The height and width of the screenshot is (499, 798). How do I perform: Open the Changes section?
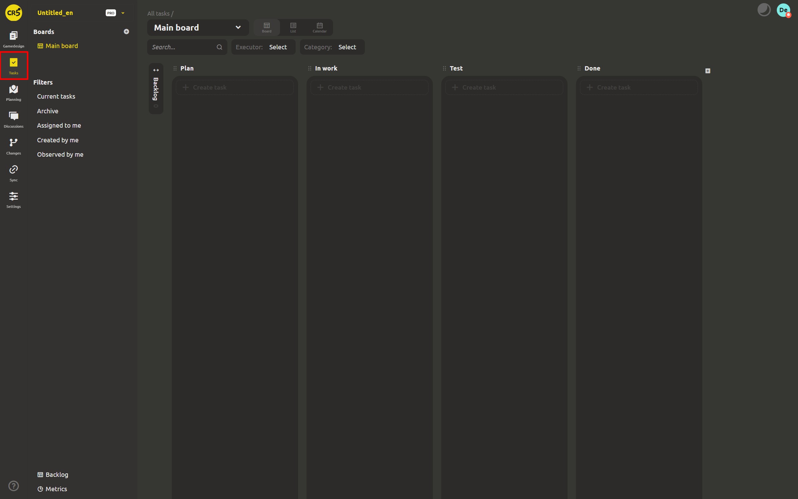tap(13, 146)
